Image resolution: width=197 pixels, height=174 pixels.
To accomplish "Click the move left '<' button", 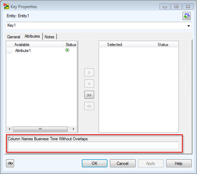I will (89, 83).
